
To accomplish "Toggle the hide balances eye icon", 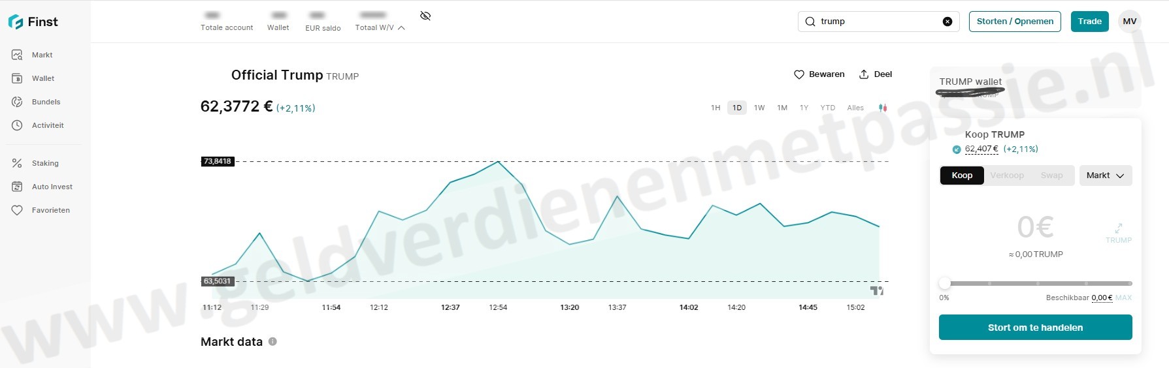I will pos(425,16).
